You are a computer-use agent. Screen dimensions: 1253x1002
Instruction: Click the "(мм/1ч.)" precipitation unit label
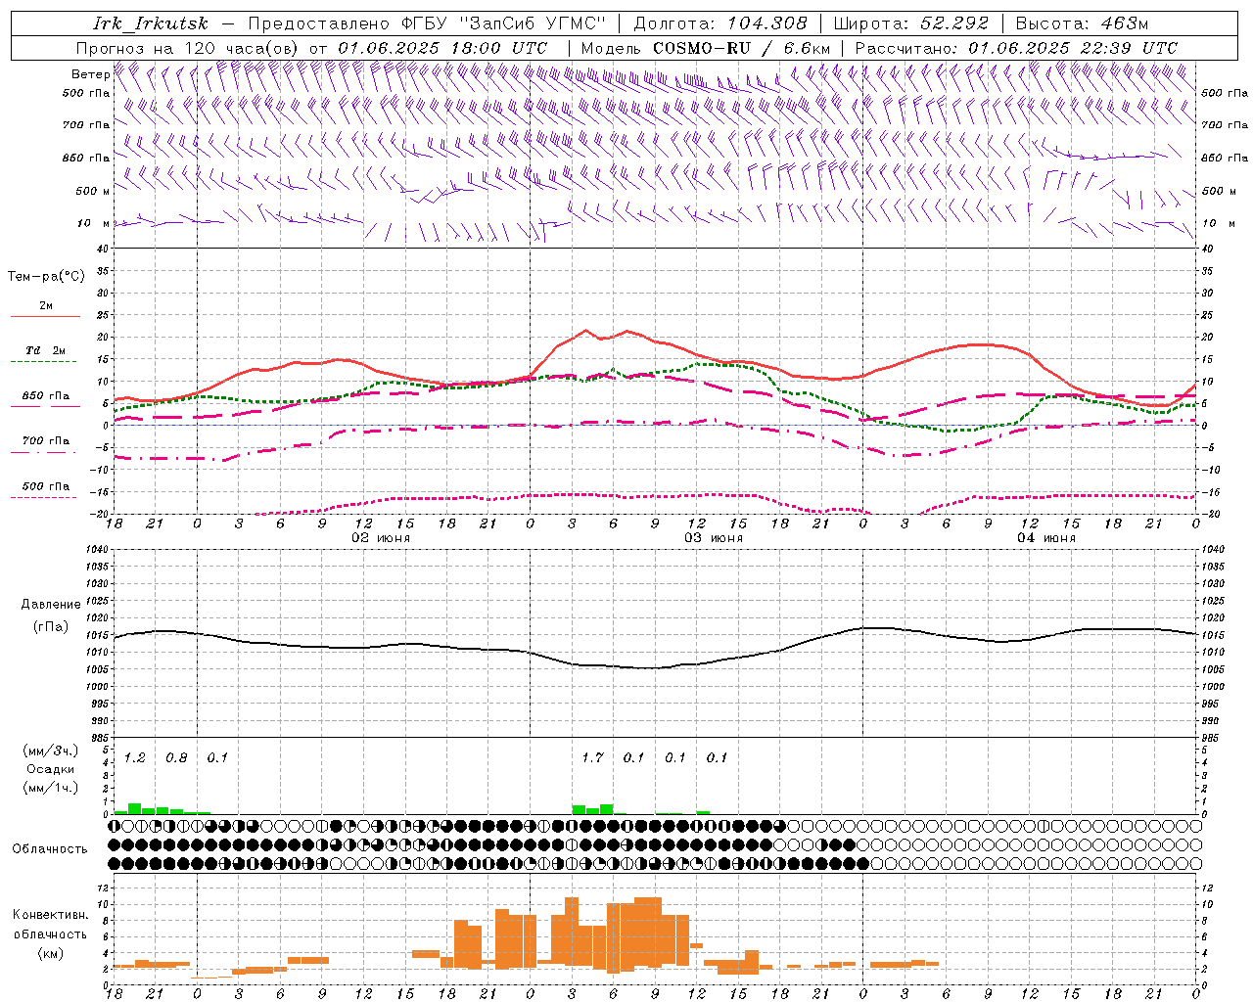(x=51, y=787)
